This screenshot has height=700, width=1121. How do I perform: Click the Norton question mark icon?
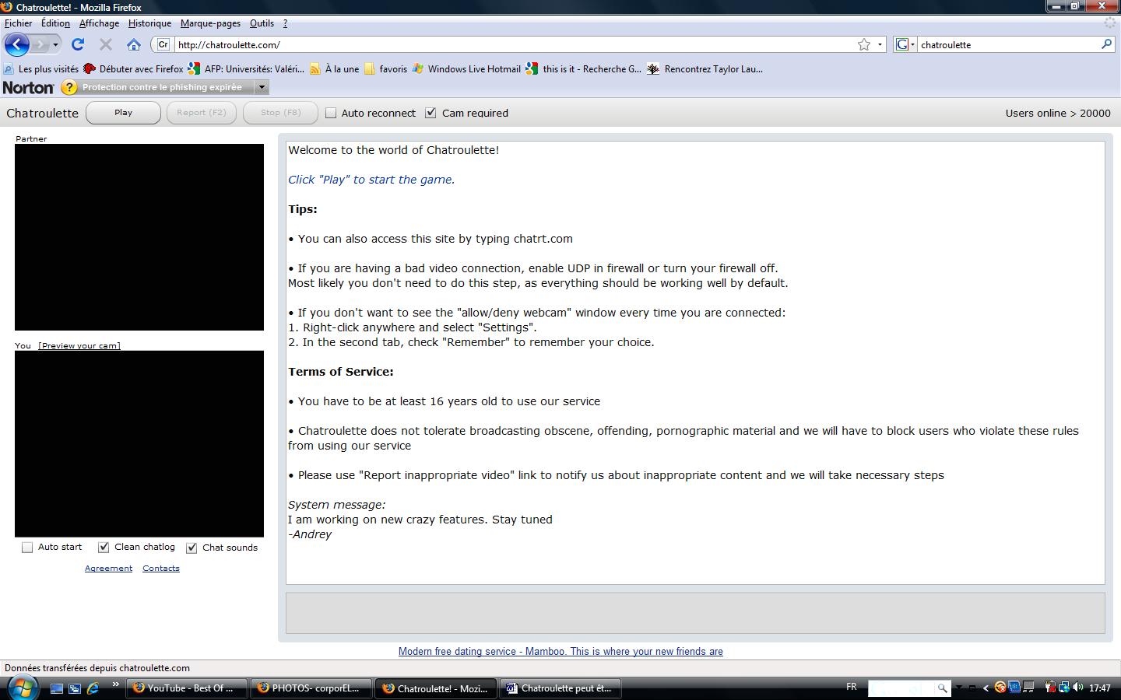[x=69, y=87]
